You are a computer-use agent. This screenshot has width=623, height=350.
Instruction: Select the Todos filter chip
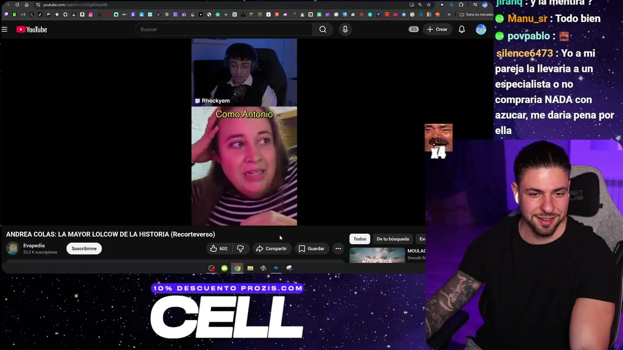pyautogui.click(x=360, y=239)
